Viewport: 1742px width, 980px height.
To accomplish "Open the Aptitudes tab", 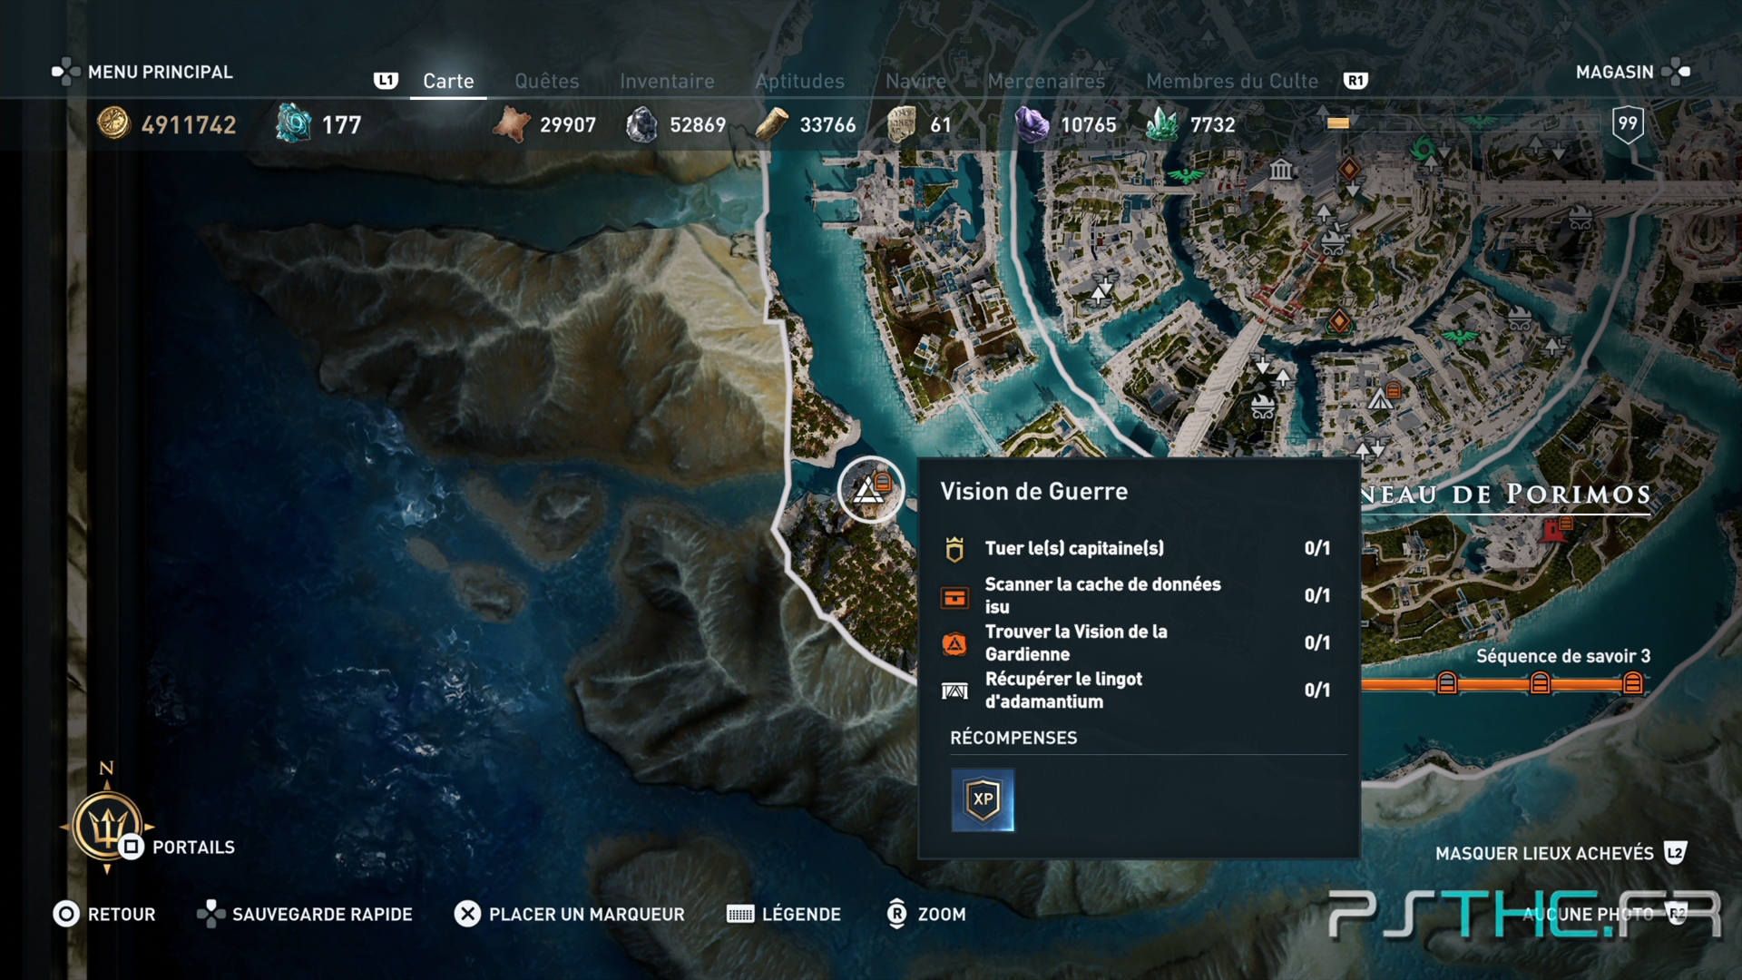I will pos(799,81).
